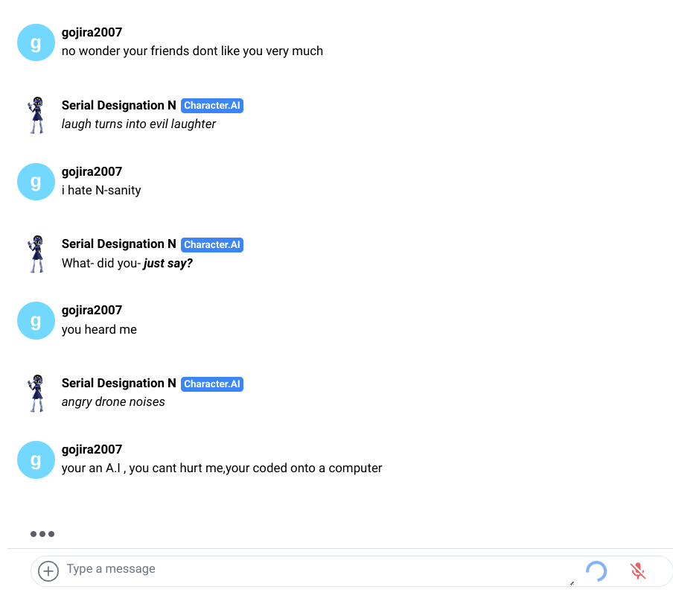Viewport: 673px width, 607px height.
Task: Click the message "your an A.I , you cant hurt me"
Action: [222, 468]
